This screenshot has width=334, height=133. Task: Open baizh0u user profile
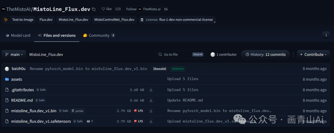coord(19,69)
